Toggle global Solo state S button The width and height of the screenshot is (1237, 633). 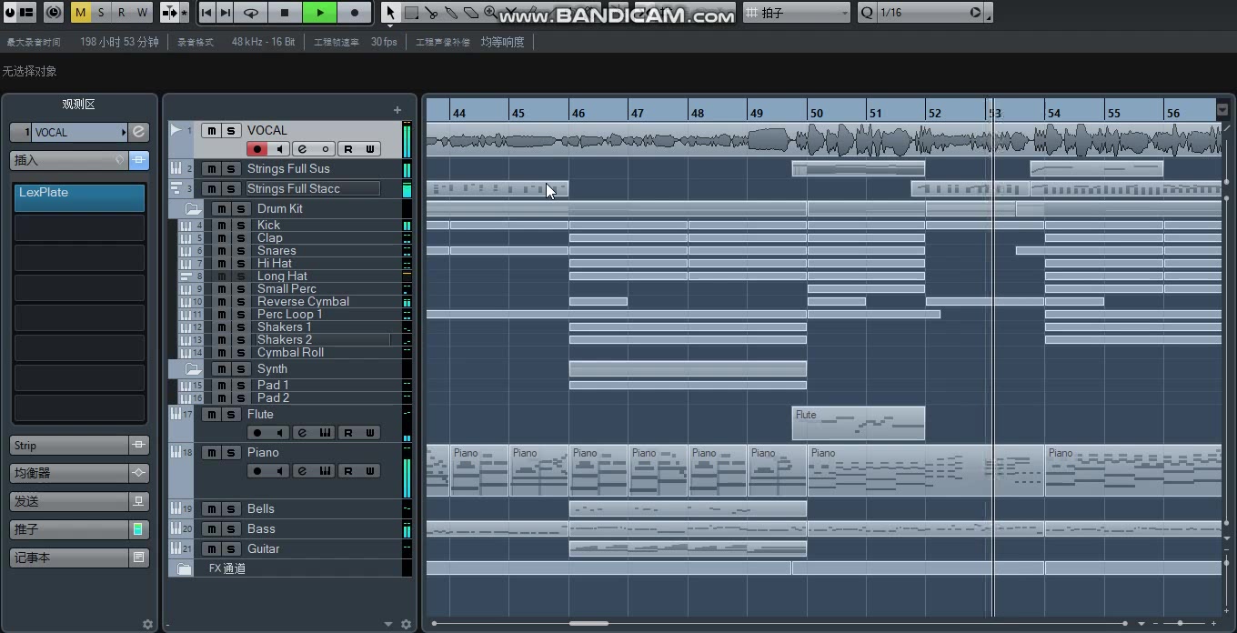[101, 13]
